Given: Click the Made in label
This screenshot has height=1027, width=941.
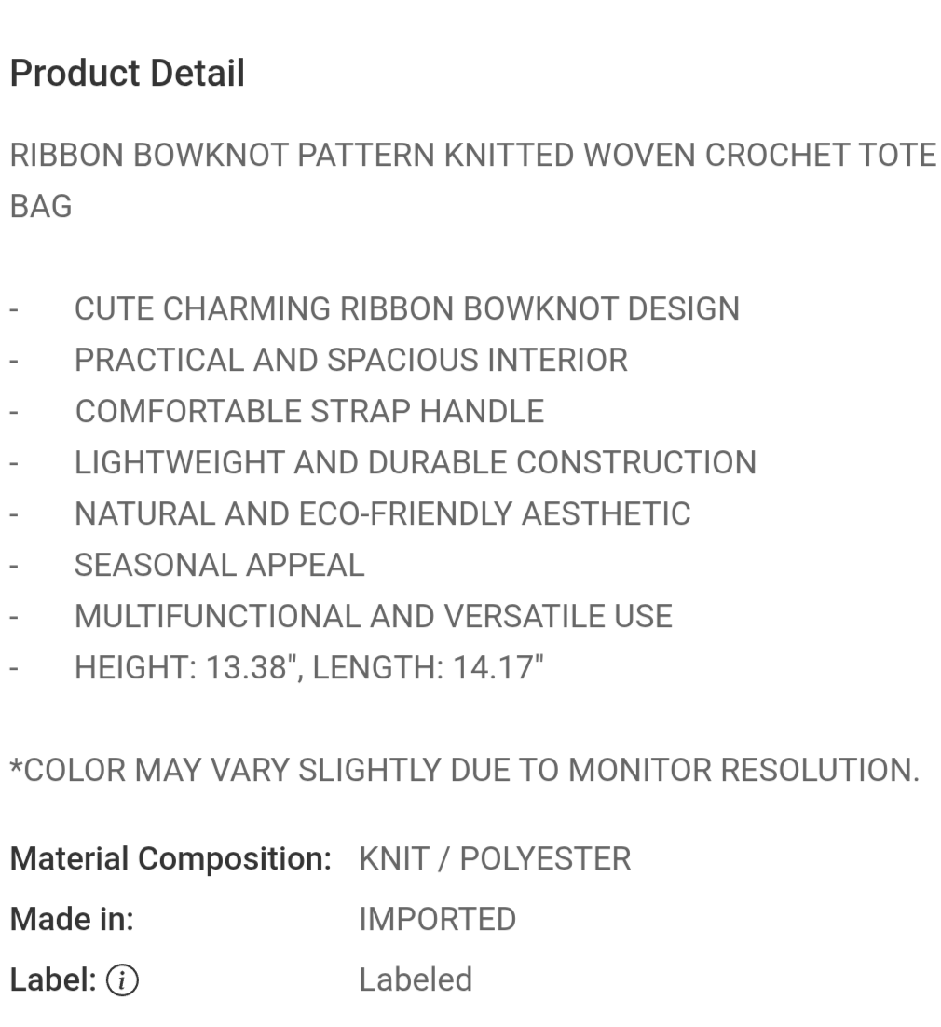Looking at the screenshot, I should coord(72,919).
